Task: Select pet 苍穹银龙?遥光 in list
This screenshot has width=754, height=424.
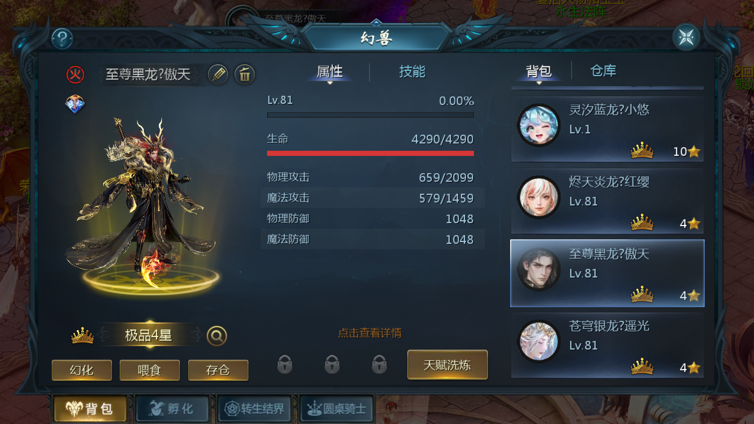Action: [607, 345]
